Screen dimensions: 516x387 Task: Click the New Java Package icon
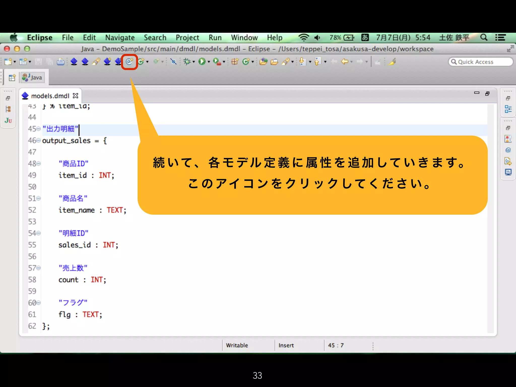tap(235, 62)
